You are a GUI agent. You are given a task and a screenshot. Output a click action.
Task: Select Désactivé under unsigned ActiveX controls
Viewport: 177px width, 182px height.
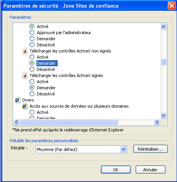point(32,69)
